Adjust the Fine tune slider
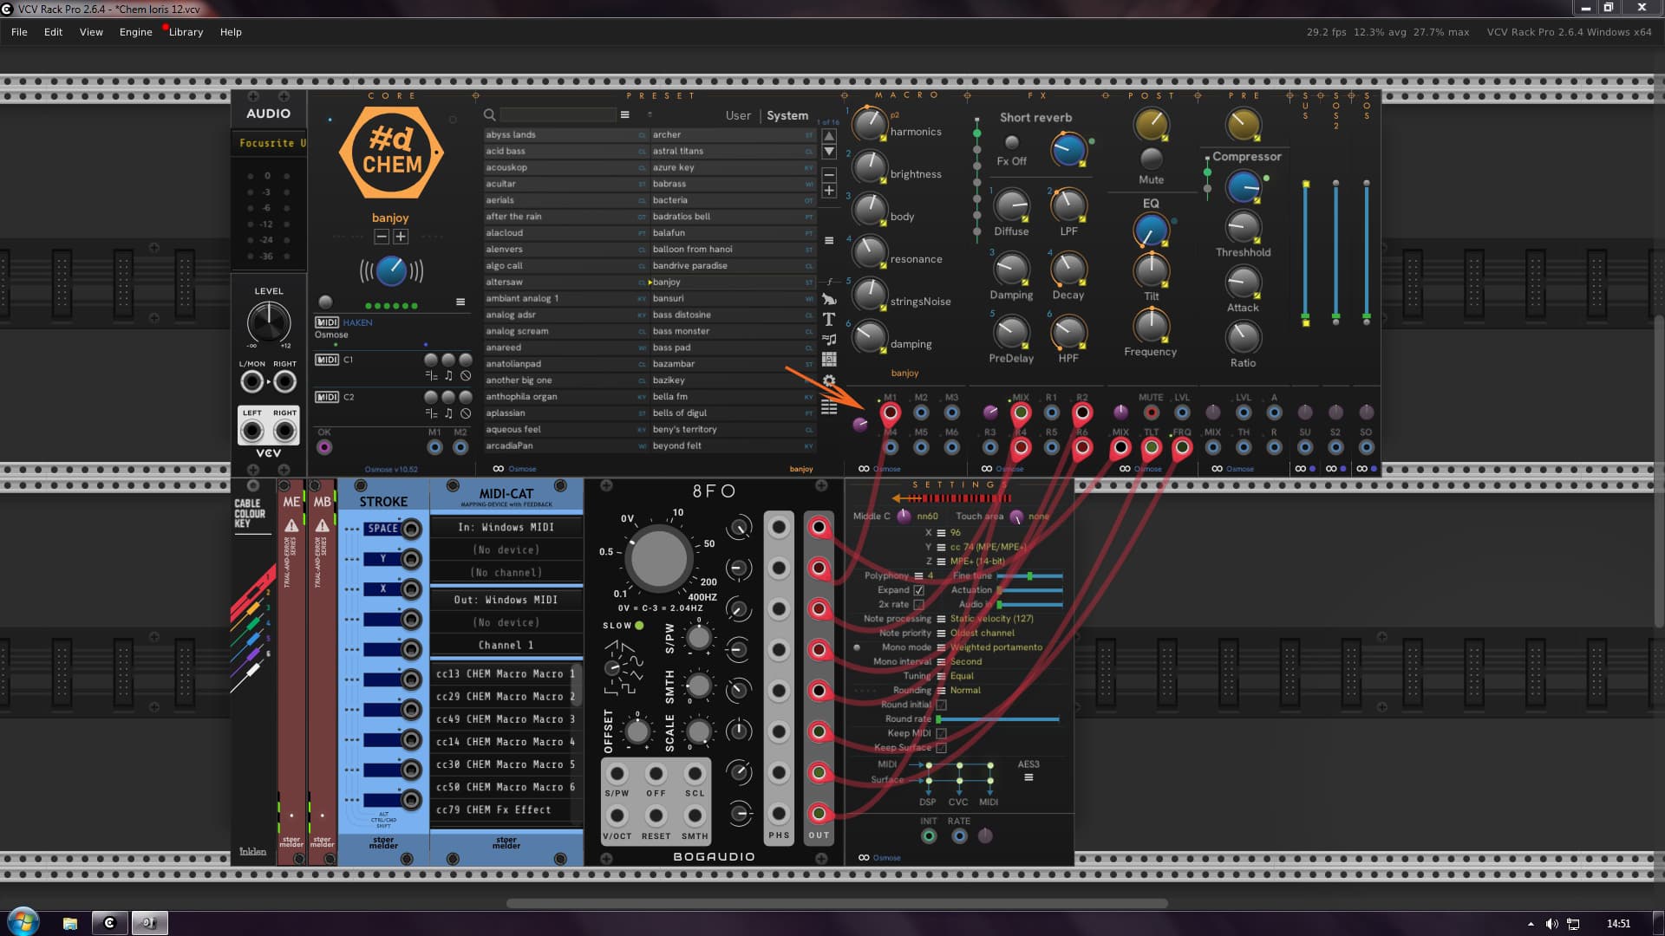 [x=1029, y=575]
